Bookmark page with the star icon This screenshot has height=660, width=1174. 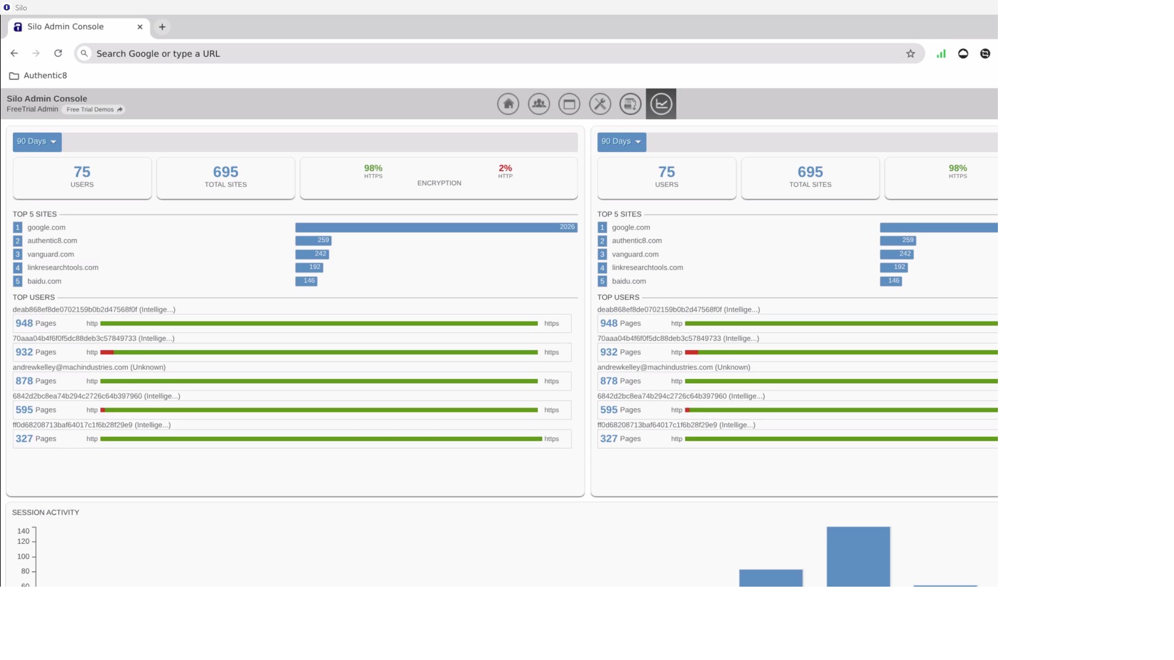tap(910, 54)
